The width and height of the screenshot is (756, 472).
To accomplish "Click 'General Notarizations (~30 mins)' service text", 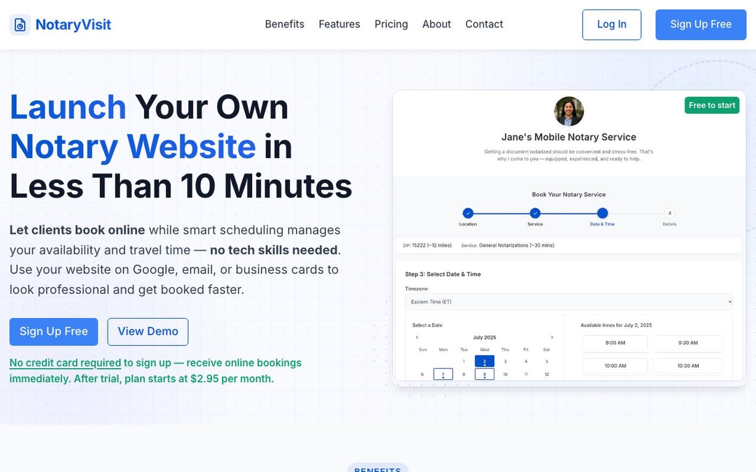I will (516, 245).
